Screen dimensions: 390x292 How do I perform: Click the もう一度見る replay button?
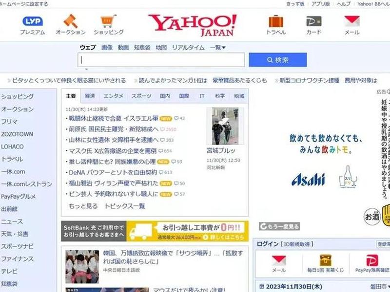(x=279, y=226)
